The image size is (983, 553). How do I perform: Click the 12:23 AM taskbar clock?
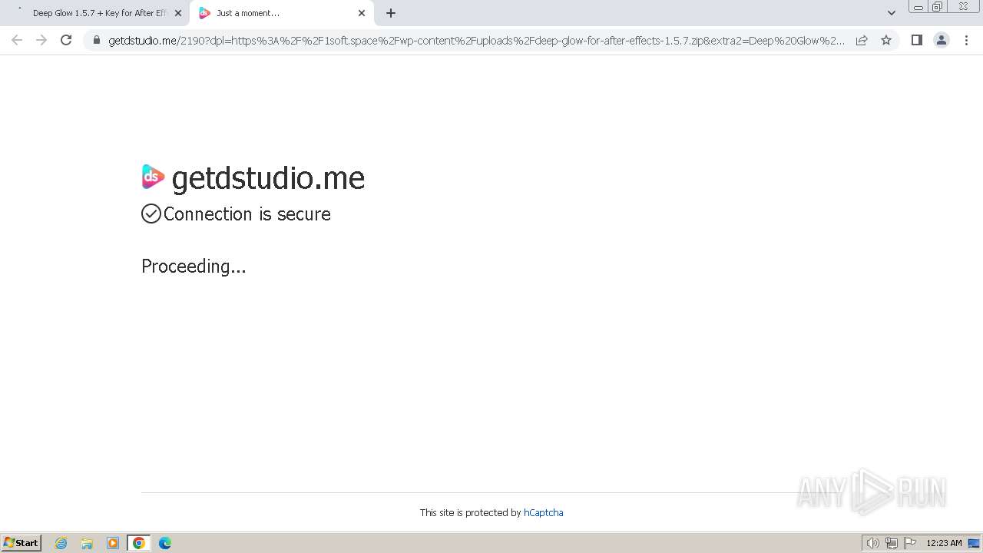[944, 543]
